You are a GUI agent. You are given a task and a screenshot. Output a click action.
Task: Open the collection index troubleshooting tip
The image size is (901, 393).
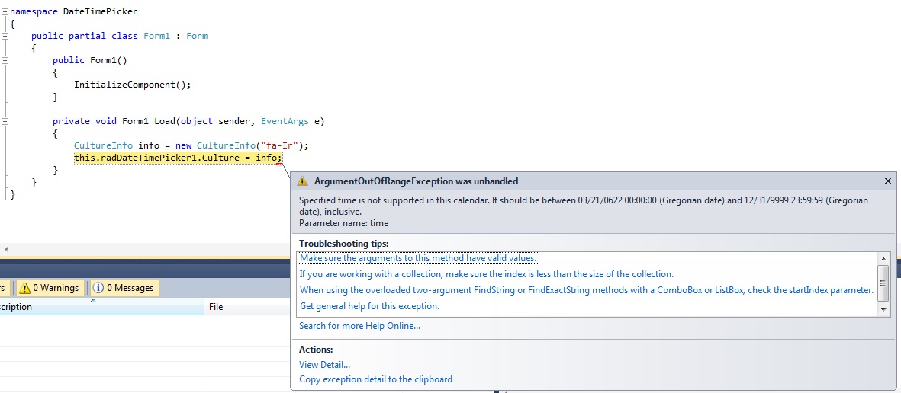coord(487,274)
